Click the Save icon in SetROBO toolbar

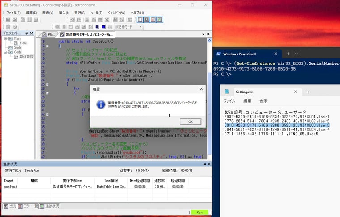point(8,20)
